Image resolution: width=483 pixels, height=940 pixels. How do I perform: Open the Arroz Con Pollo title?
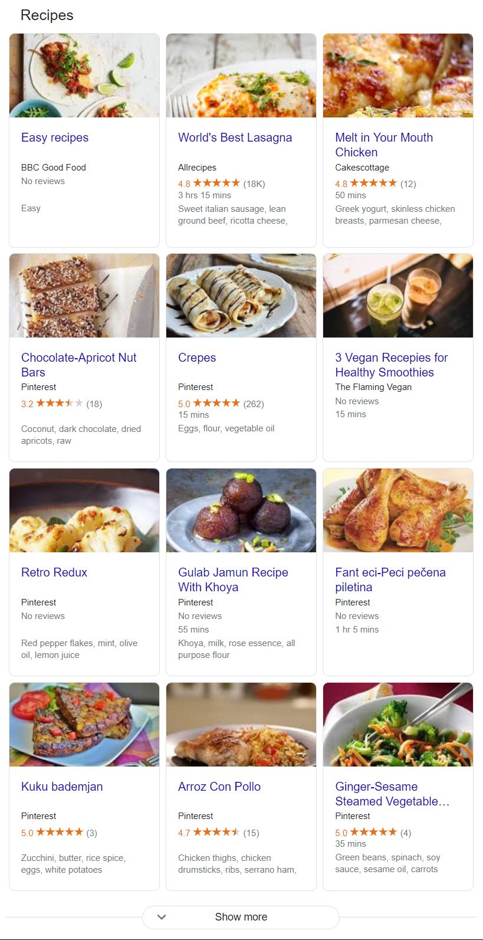[219, 787]
